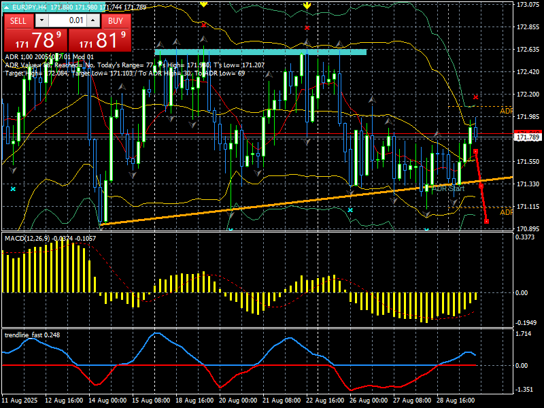Image resolution: width=544 pixels, height=408 pixels.
Task: Toggle the one-click trading panel arrow
Action: click(6, 7)
